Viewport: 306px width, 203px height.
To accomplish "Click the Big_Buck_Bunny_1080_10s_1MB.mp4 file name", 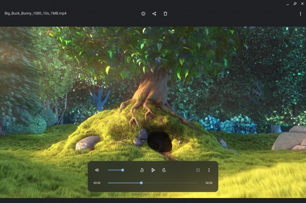I will [x=35, y=13].
